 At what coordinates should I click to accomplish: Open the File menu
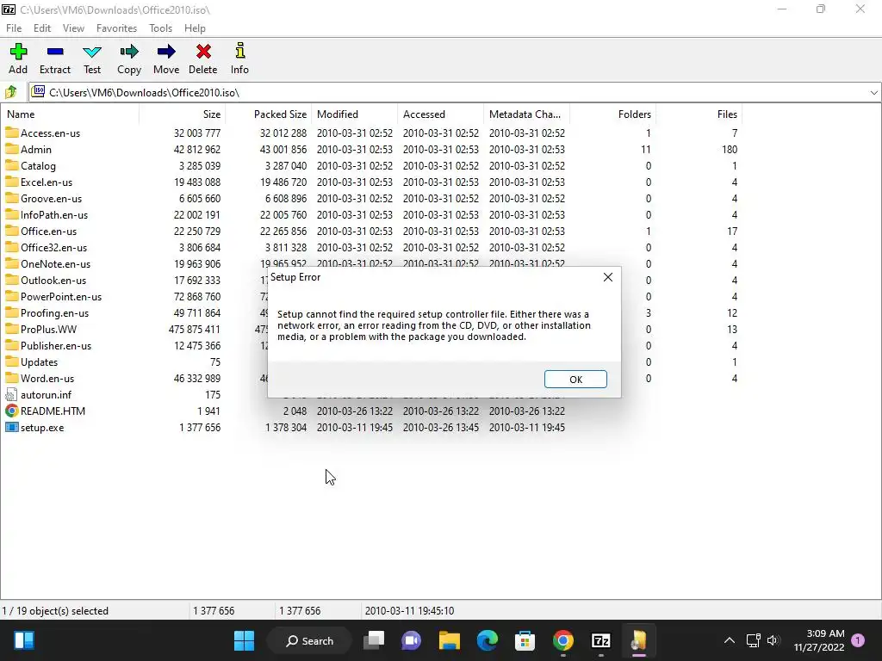pos(14,28)
